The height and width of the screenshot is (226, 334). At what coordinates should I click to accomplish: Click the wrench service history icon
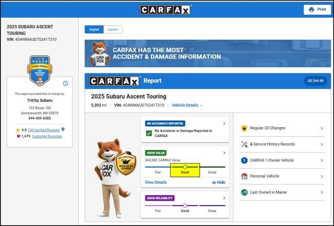pyautogui.click(x=244, y=144)
